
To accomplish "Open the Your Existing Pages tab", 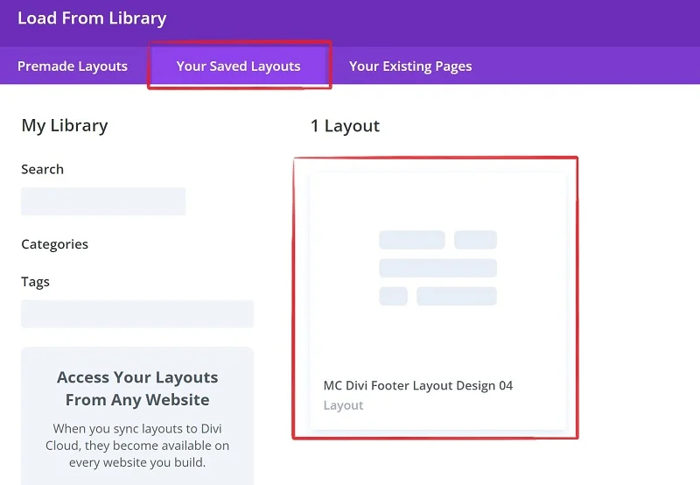I will click(x=410, y=66).
